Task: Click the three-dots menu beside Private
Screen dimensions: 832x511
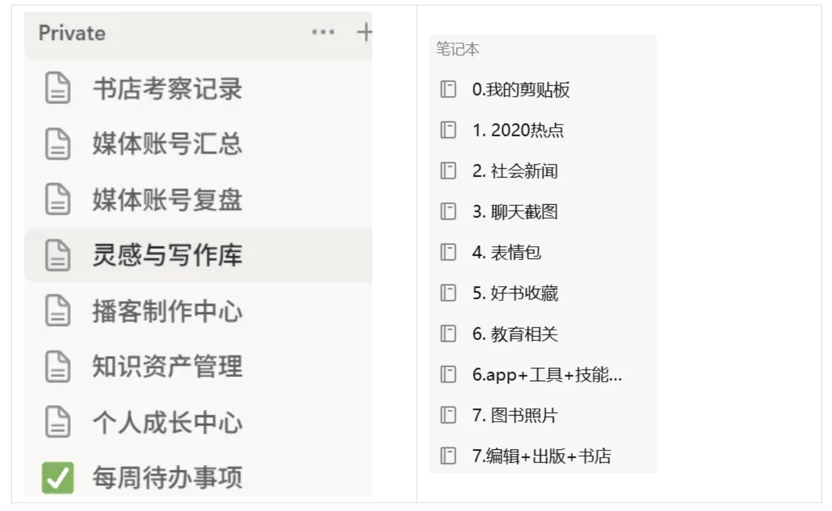Action: (x=323, y=32)
